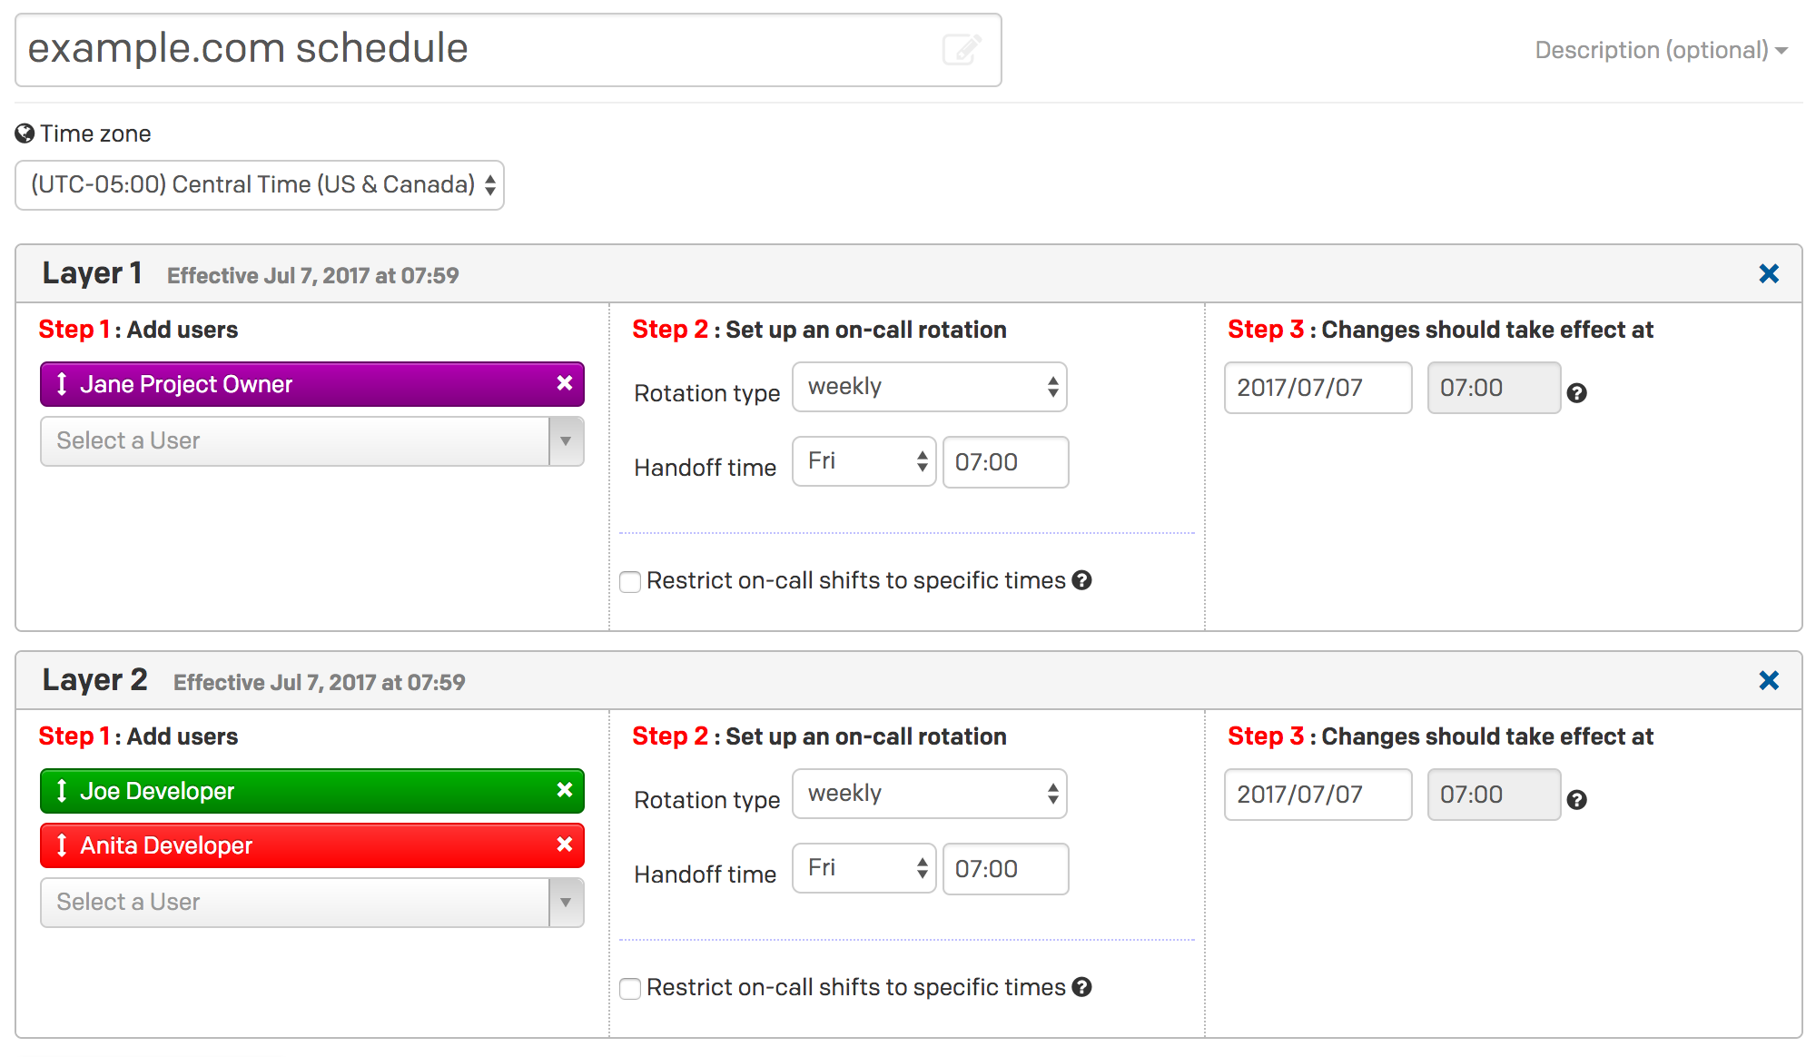
Task: Remove Anita Developer from Layer 2
Action: (564, 845)
